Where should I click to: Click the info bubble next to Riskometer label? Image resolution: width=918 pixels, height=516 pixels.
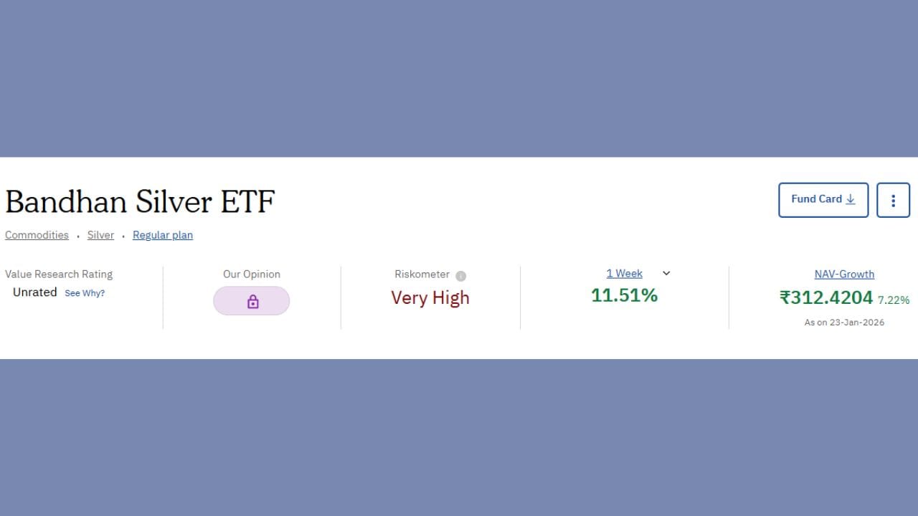click(x=460, y=274)
